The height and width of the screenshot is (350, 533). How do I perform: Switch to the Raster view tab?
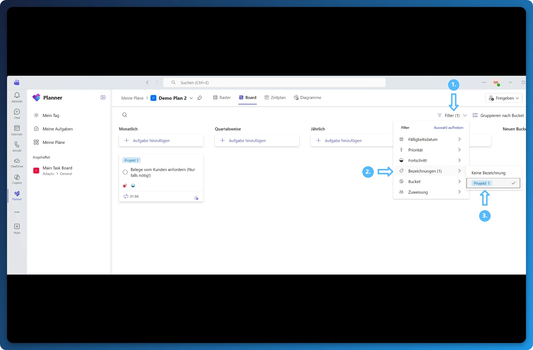(x=222, y=98)
